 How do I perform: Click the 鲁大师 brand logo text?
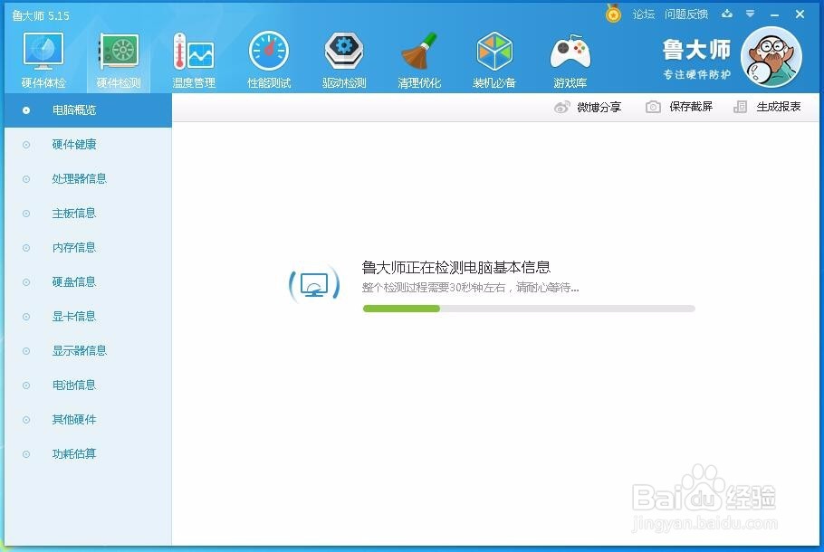click(696, 51)
